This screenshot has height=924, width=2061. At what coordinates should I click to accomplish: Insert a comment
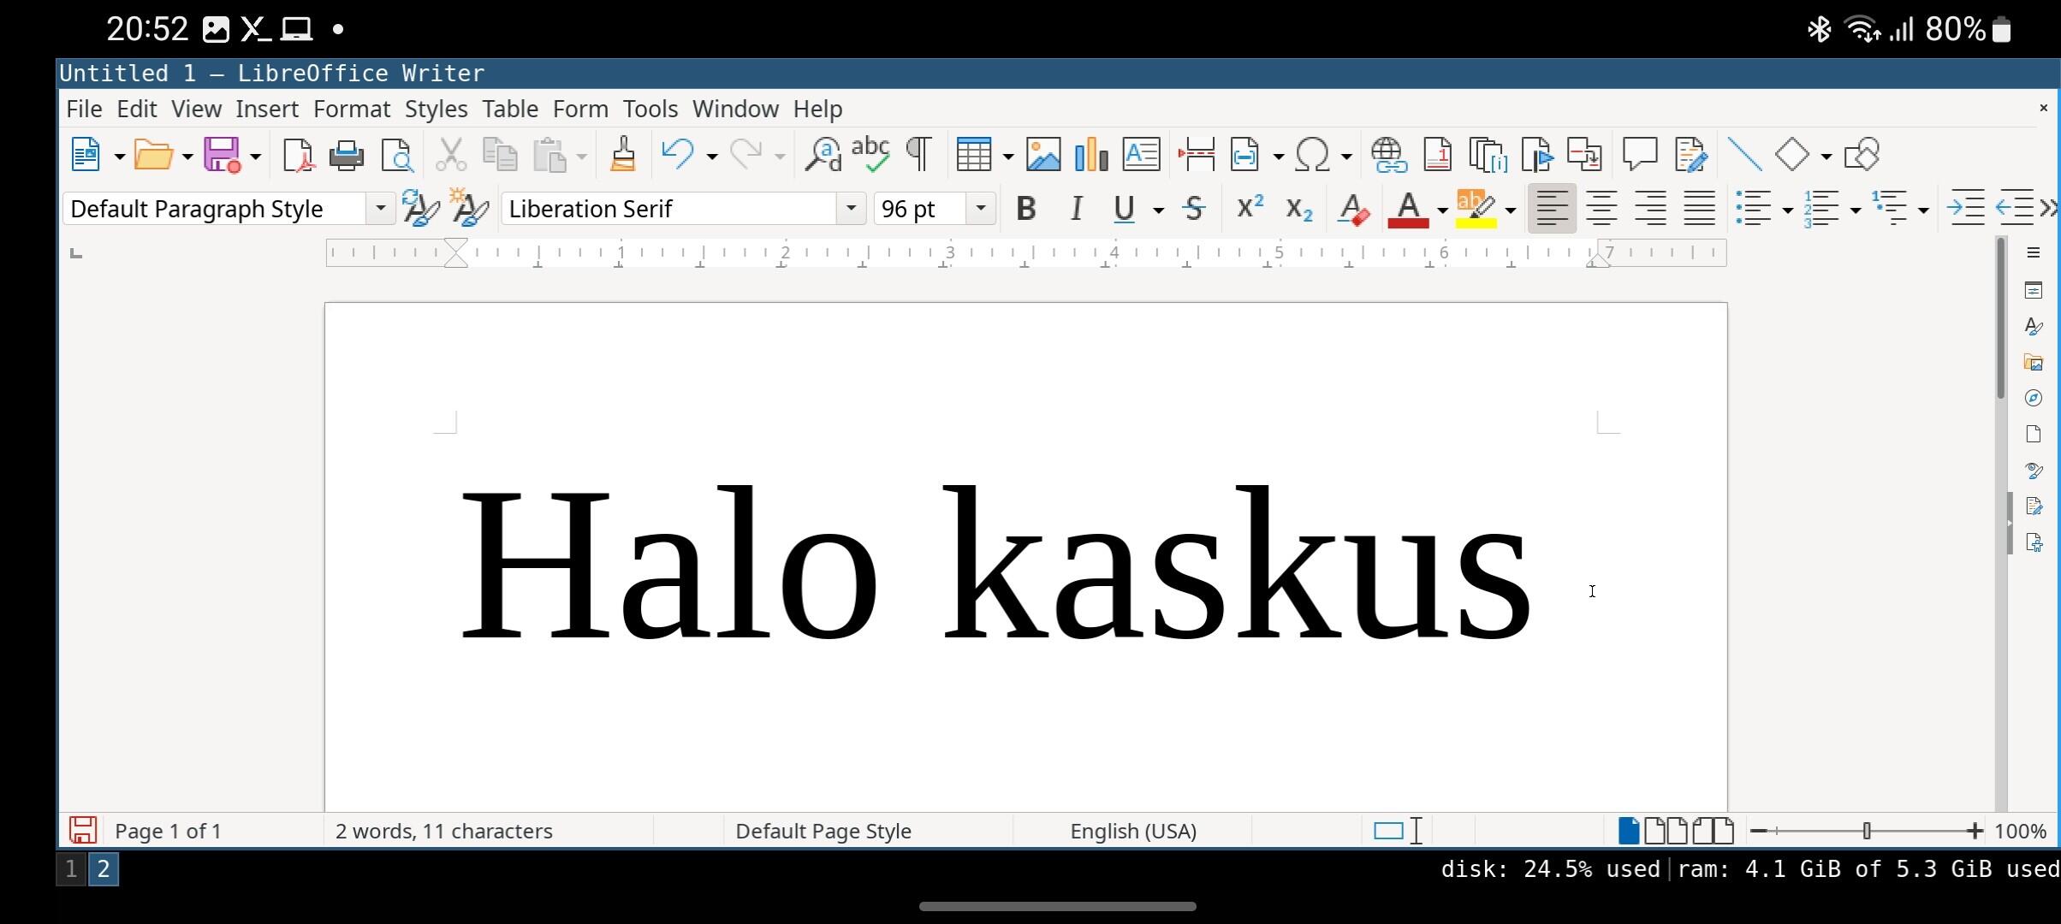point(1640,155)
